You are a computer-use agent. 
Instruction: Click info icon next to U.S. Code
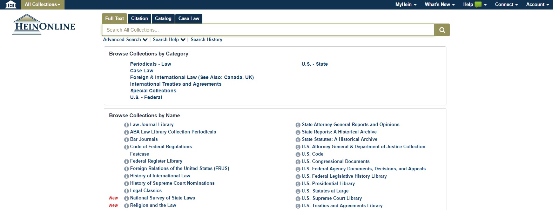[x=298, y=155]
